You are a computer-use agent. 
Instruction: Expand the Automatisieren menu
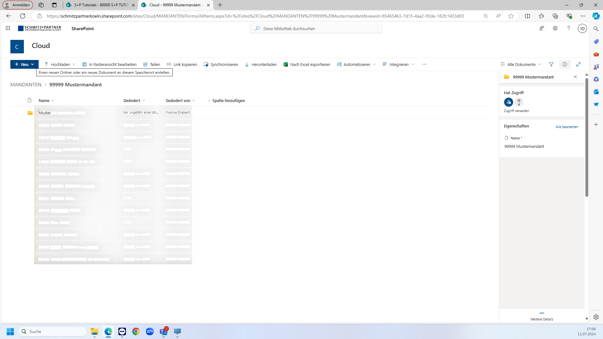pyautogui.click(x=356, y=64)
